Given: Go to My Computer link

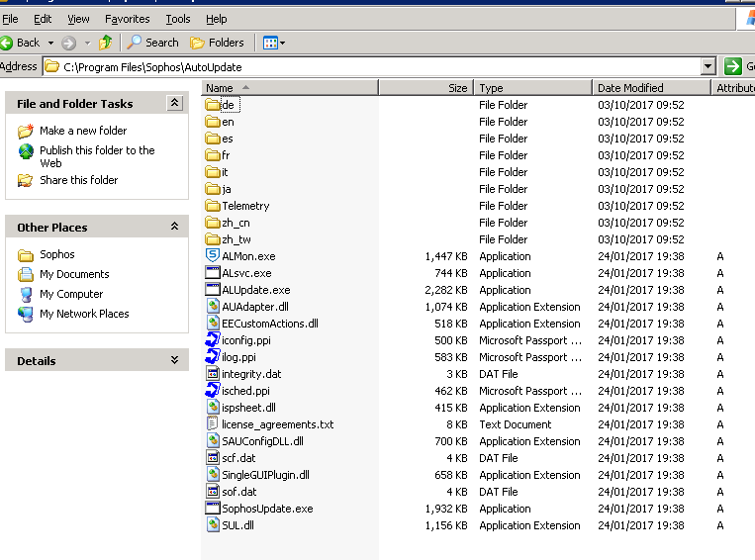Looking at the screenshot, I should (71, 294).
